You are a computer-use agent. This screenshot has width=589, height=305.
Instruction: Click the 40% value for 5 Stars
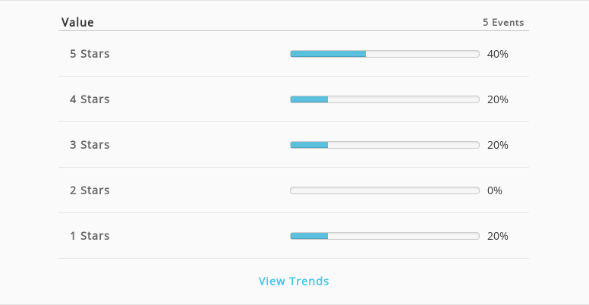coord(498,54)
